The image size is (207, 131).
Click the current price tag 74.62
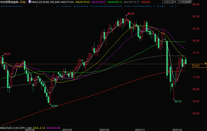pos(196,66)
